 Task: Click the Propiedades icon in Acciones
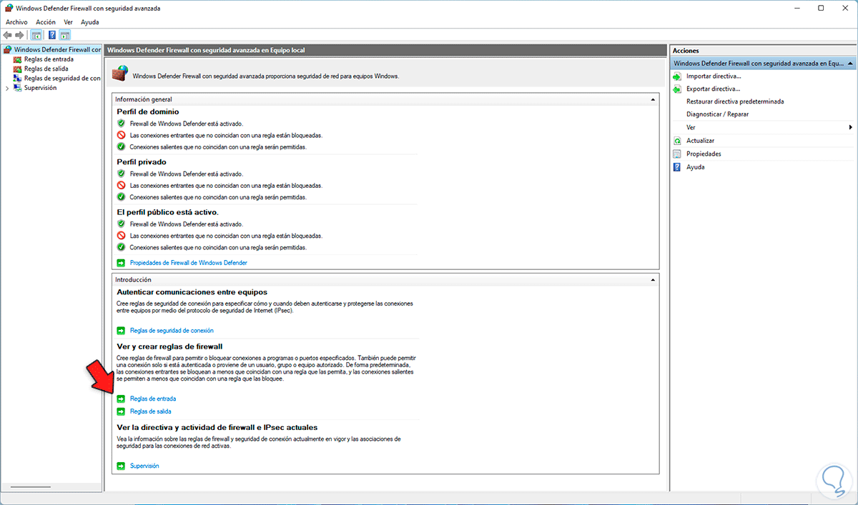677,154
